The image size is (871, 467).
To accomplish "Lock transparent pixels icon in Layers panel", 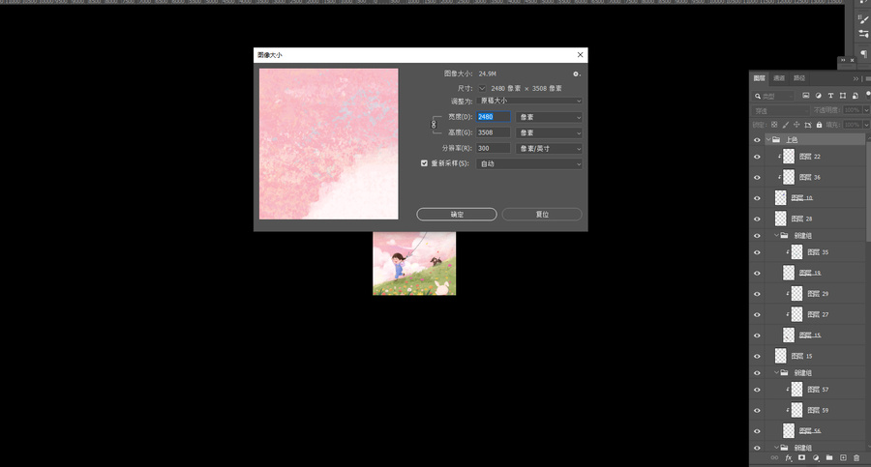I will coord(774,125).
